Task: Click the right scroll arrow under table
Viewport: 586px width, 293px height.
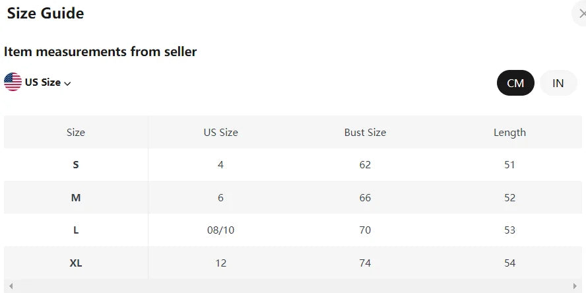Action: pos(575,286)
